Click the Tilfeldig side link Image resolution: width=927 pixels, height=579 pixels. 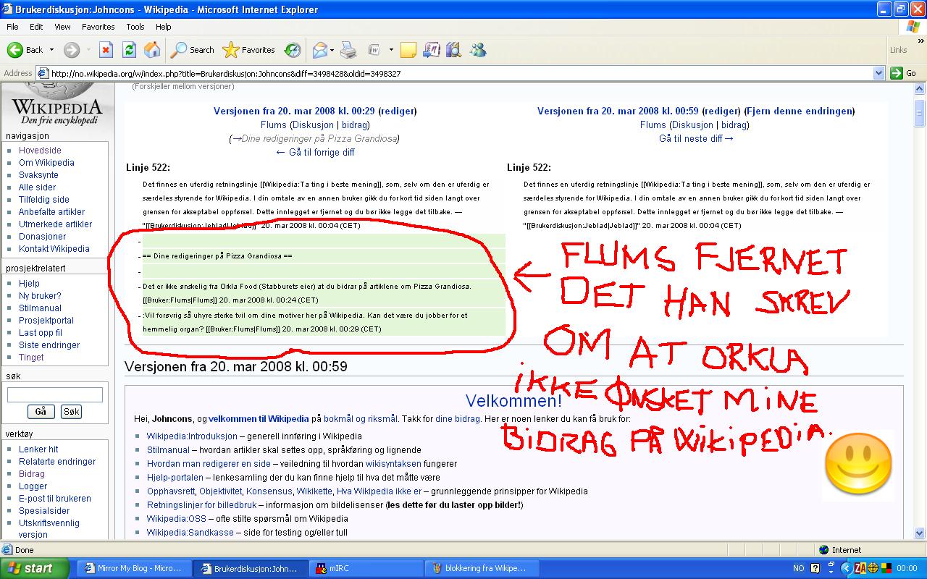click(x=44, y=200)
